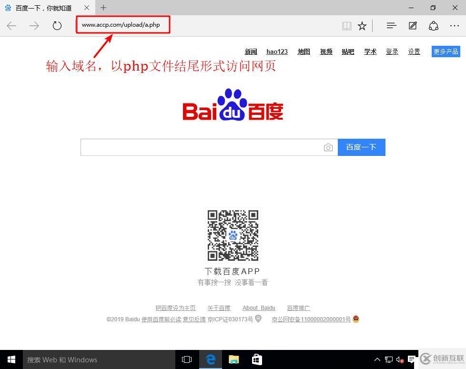
Task: Open 设置 settings link
Action: pos(414,52)
